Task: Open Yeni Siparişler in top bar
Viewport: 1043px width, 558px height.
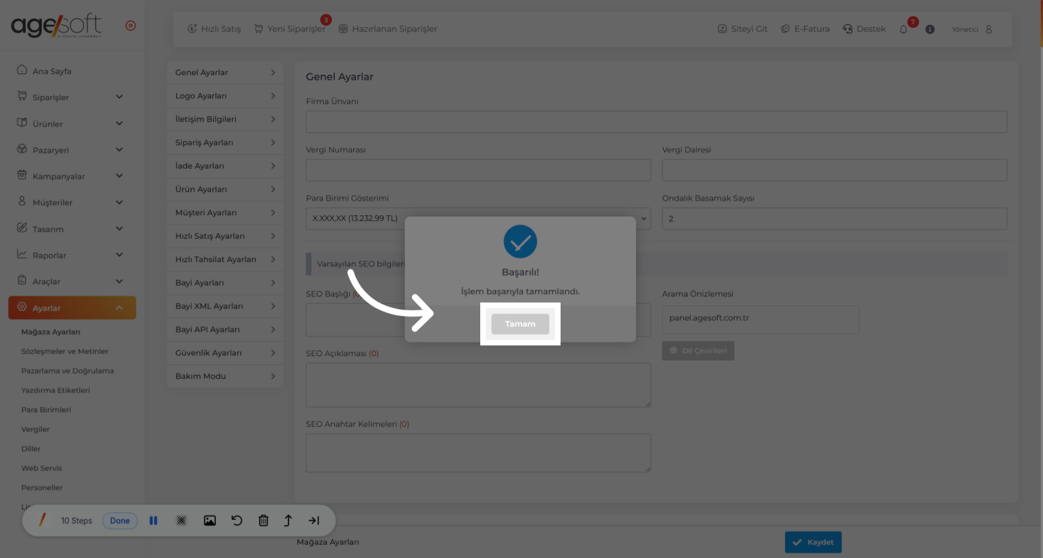Action: point(290,29)
